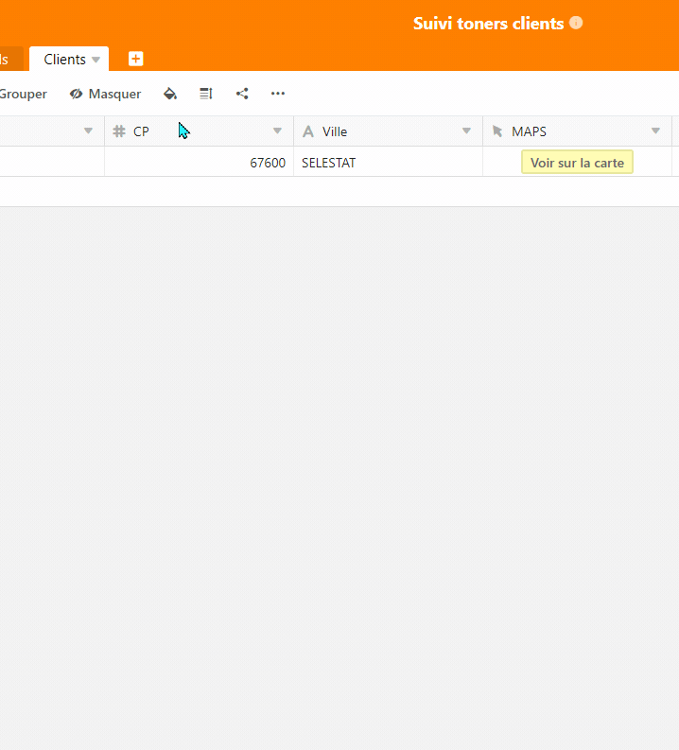Click the hash icon in CP column
Screen dimensions: 679x750
pos(119,131)
